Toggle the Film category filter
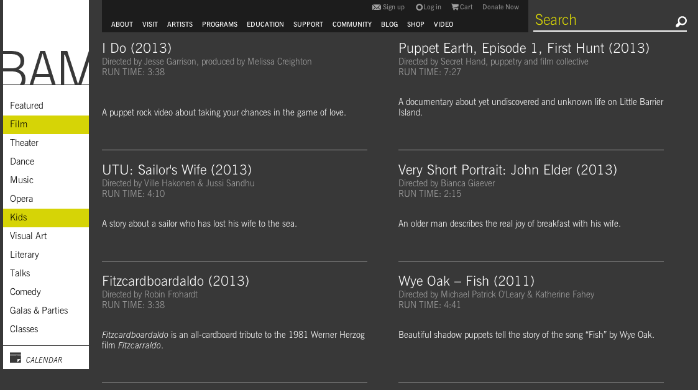Image resolution: width=698 pixels, height=390 pixels. pyautogui.click(x=19, y=124)
